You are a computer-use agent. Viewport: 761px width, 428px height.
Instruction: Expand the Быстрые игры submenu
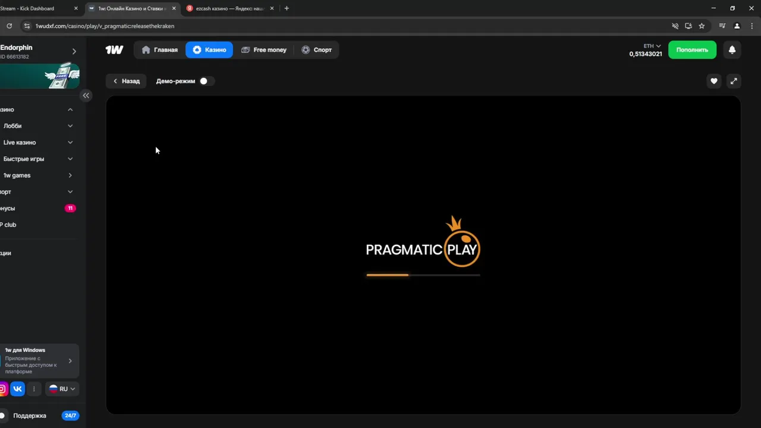pos(70,159)
